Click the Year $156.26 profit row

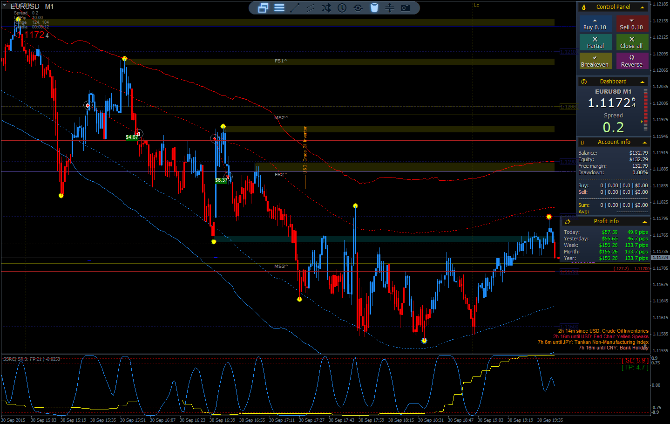point(605,258)
